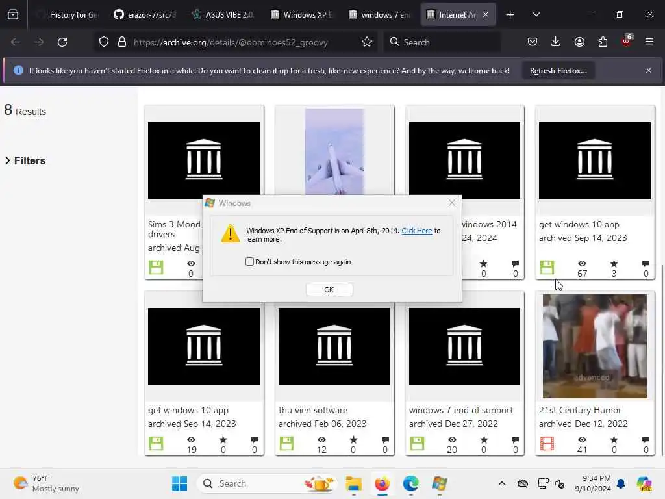
Task: Open the notification bell in the tray
Action: [621, 483]
